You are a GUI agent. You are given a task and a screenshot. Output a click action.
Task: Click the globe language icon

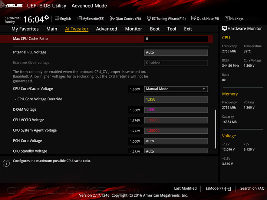pos(57,18)
